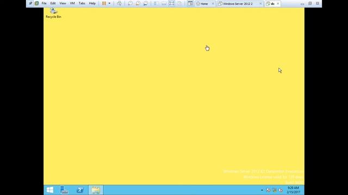The image size is (348, 195).
Task: Revert to snapshot using the second clock icon
Action: coord(138,3)
